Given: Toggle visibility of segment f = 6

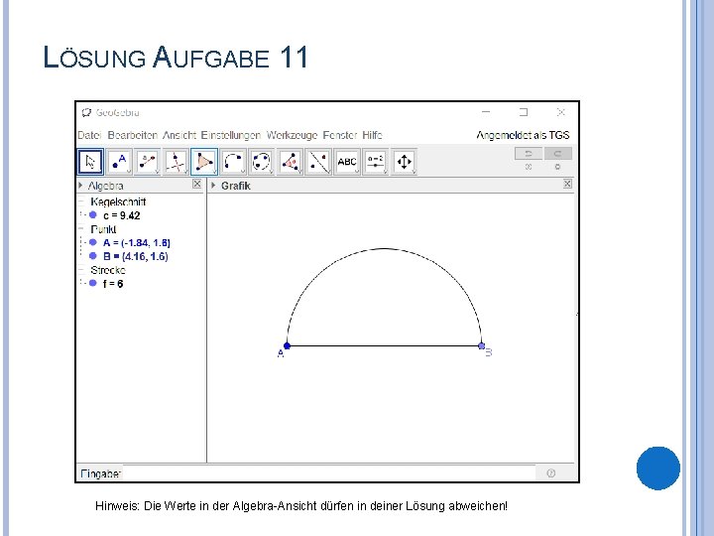Looking at the screenshot, I should [x=93, y=283].
